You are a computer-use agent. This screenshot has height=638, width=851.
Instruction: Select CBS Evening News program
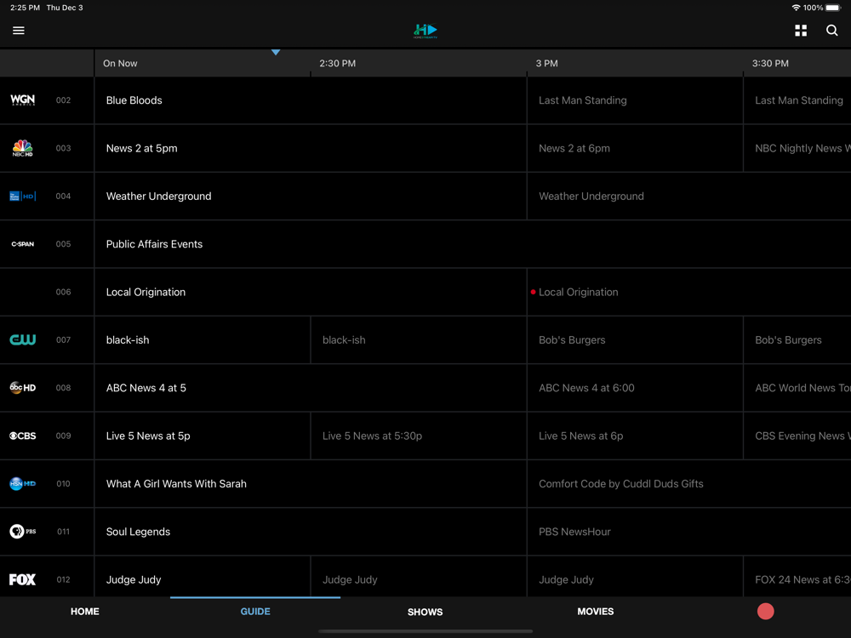[797, 436]
